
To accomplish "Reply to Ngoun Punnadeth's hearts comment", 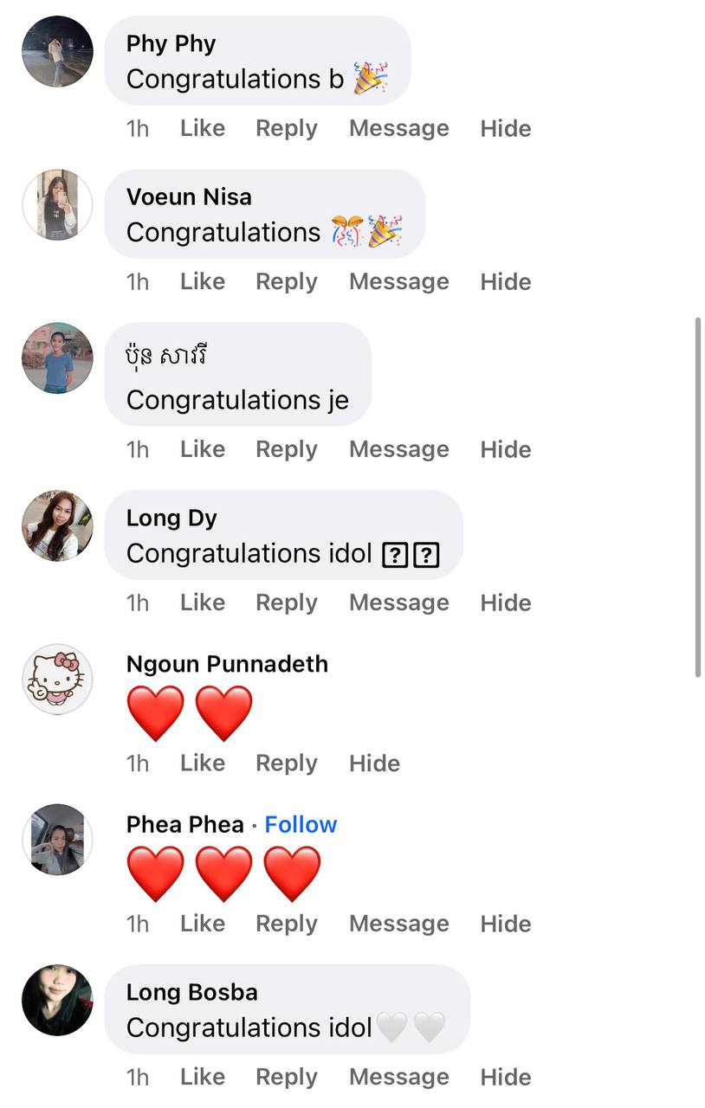I will 287,763.
